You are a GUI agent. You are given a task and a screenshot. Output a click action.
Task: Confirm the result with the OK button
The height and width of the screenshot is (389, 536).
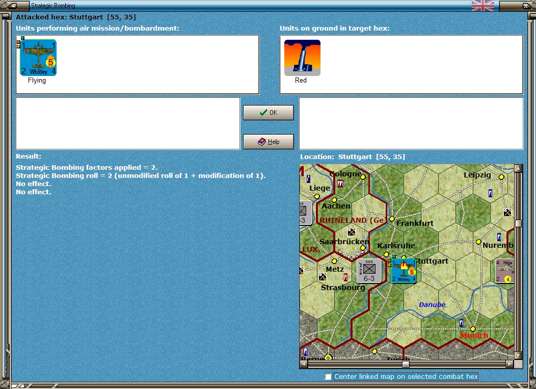[x=269, y=113]
